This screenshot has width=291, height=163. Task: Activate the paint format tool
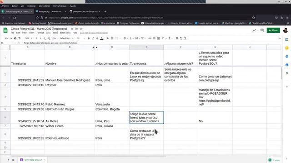(x=19, y=38)
